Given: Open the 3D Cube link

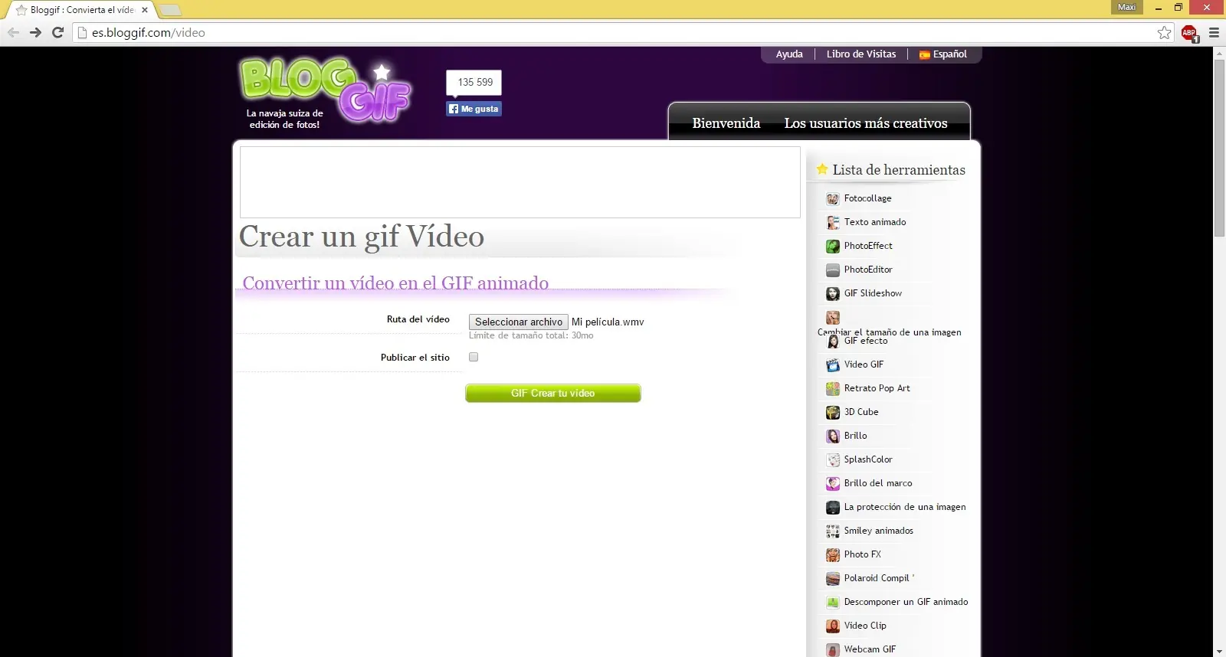Looking at the screenshot, I should [861, 412].
